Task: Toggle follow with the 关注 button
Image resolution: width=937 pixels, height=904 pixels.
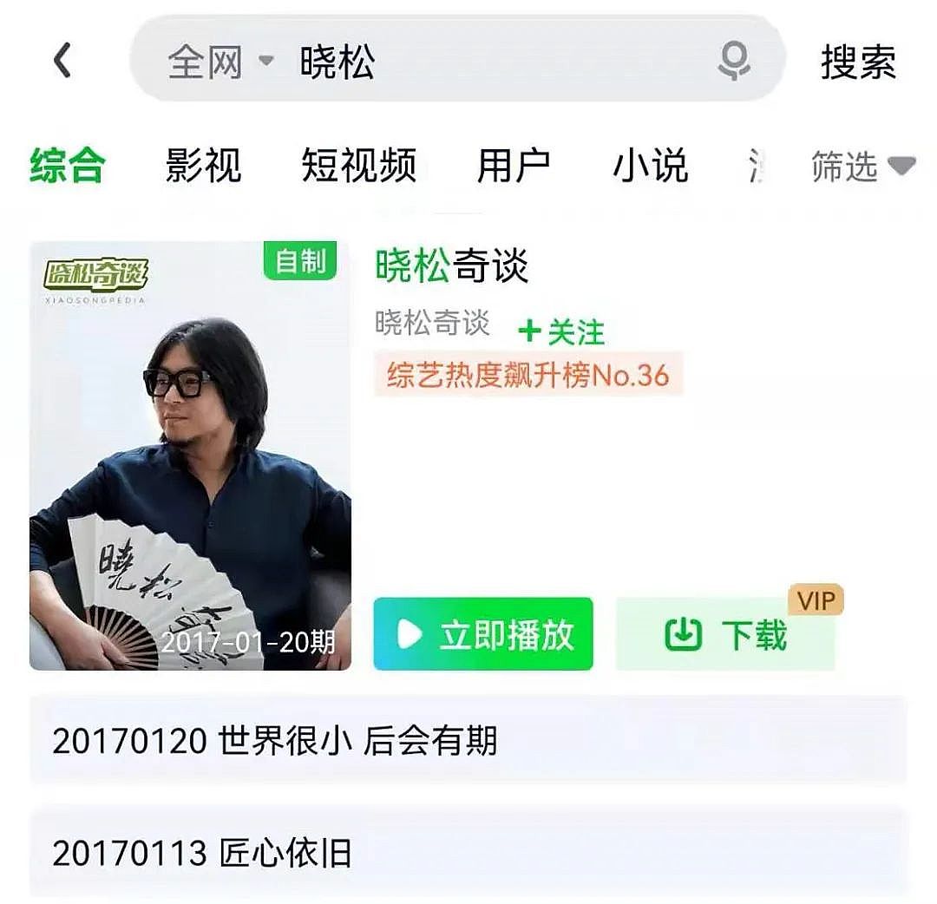Action: [561, 331]
